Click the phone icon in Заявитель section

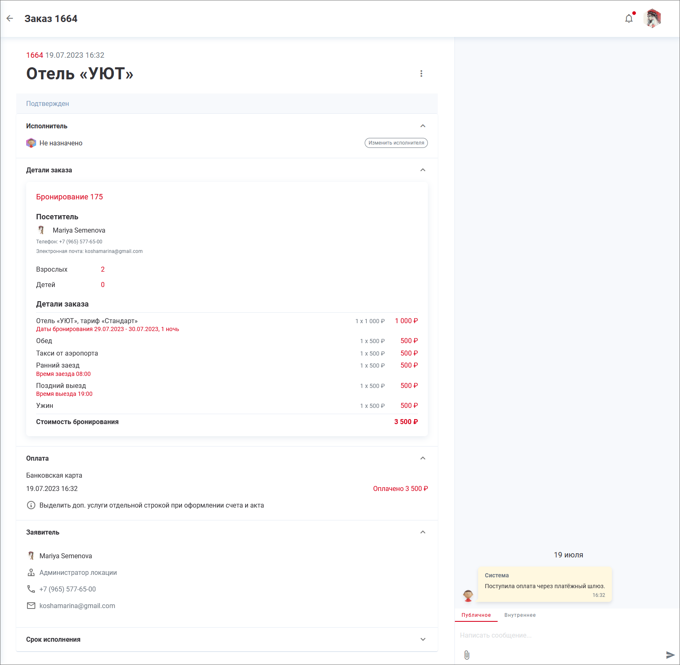click(31, 589)
